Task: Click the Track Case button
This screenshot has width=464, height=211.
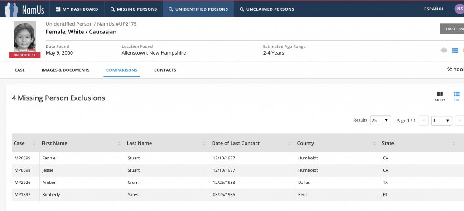Action: pos(452,29)
